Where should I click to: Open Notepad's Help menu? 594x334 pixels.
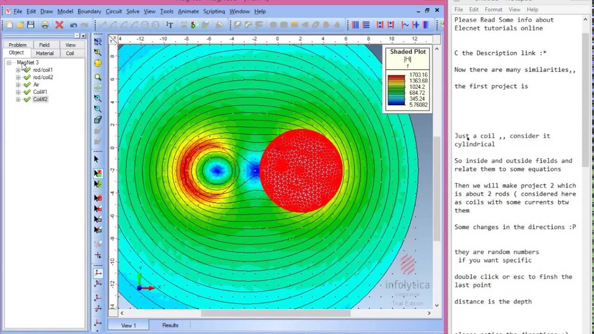pos(532,9)
